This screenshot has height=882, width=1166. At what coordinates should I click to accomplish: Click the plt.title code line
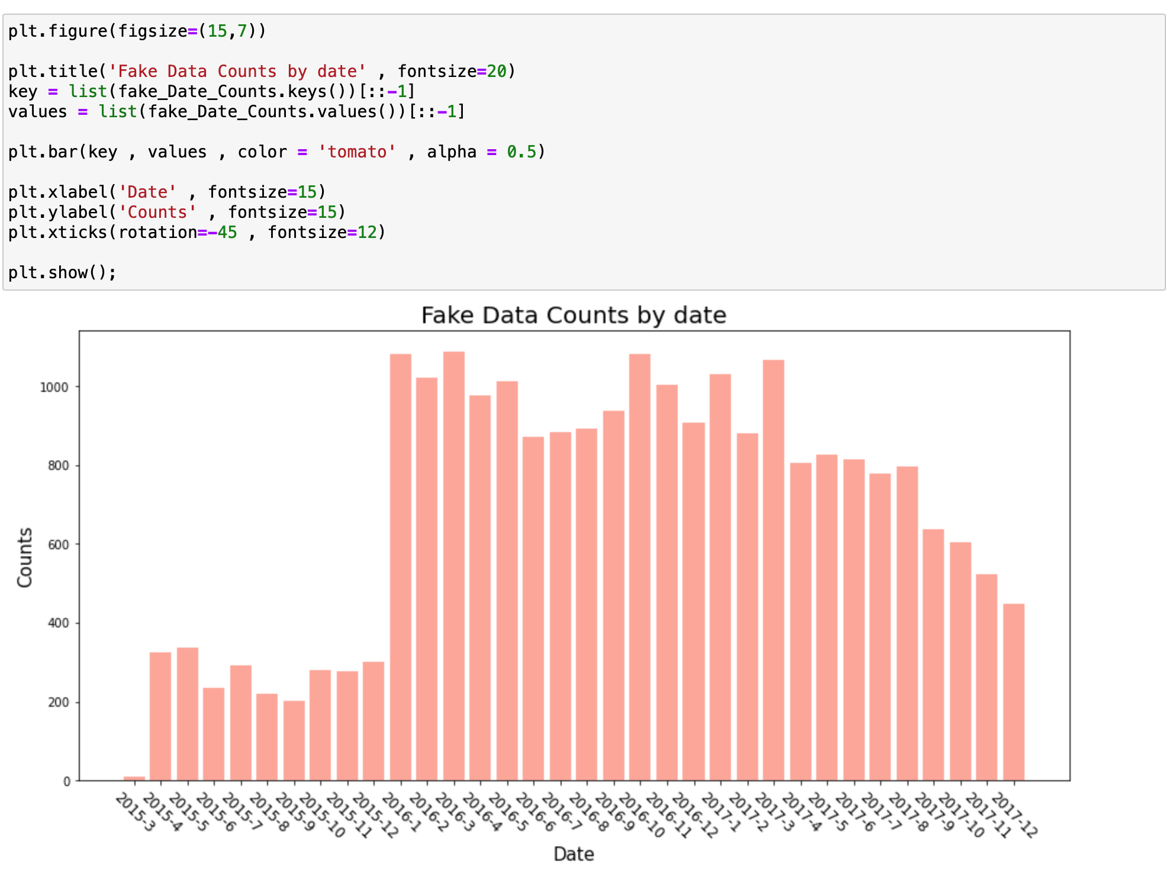262,71
